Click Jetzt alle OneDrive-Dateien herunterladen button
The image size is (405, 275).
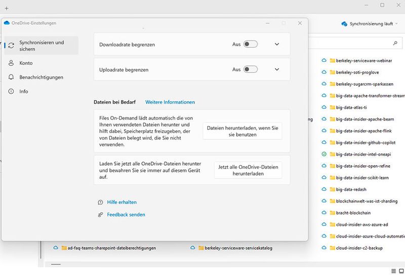[x=248, y=170]
